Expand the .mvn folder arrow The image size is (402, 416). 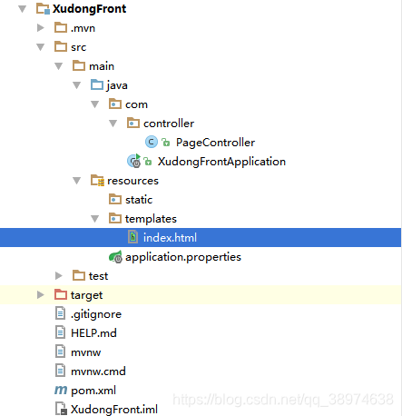pyautogui.click(x=41, y=28)
